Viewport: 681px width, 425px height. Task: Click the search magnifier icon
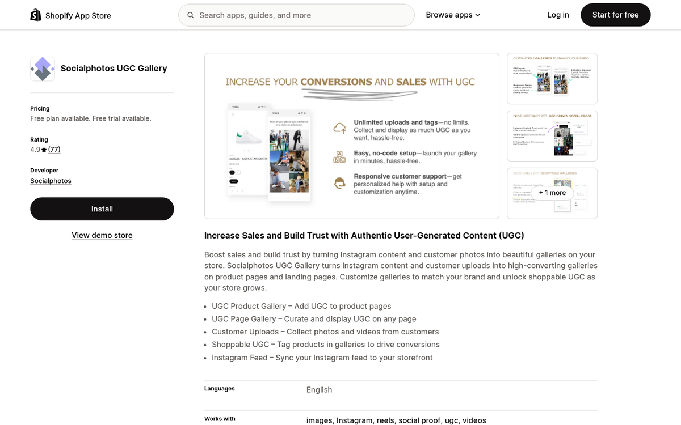191,15
